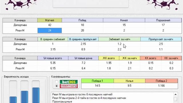
Task: Click 'Угловые дома' column header
Action: tap(83, 58)
